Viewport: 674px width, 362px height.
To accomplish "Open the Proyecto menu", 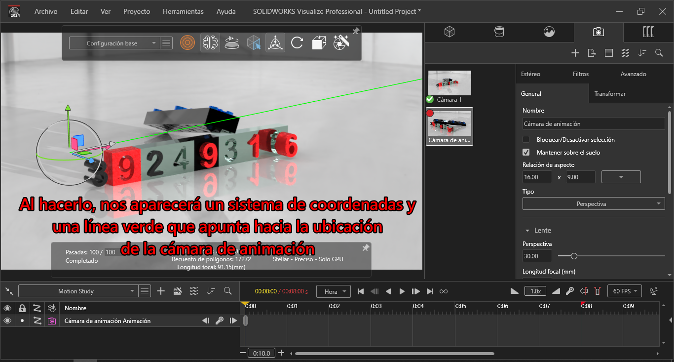I will click(x=137, y=11).
